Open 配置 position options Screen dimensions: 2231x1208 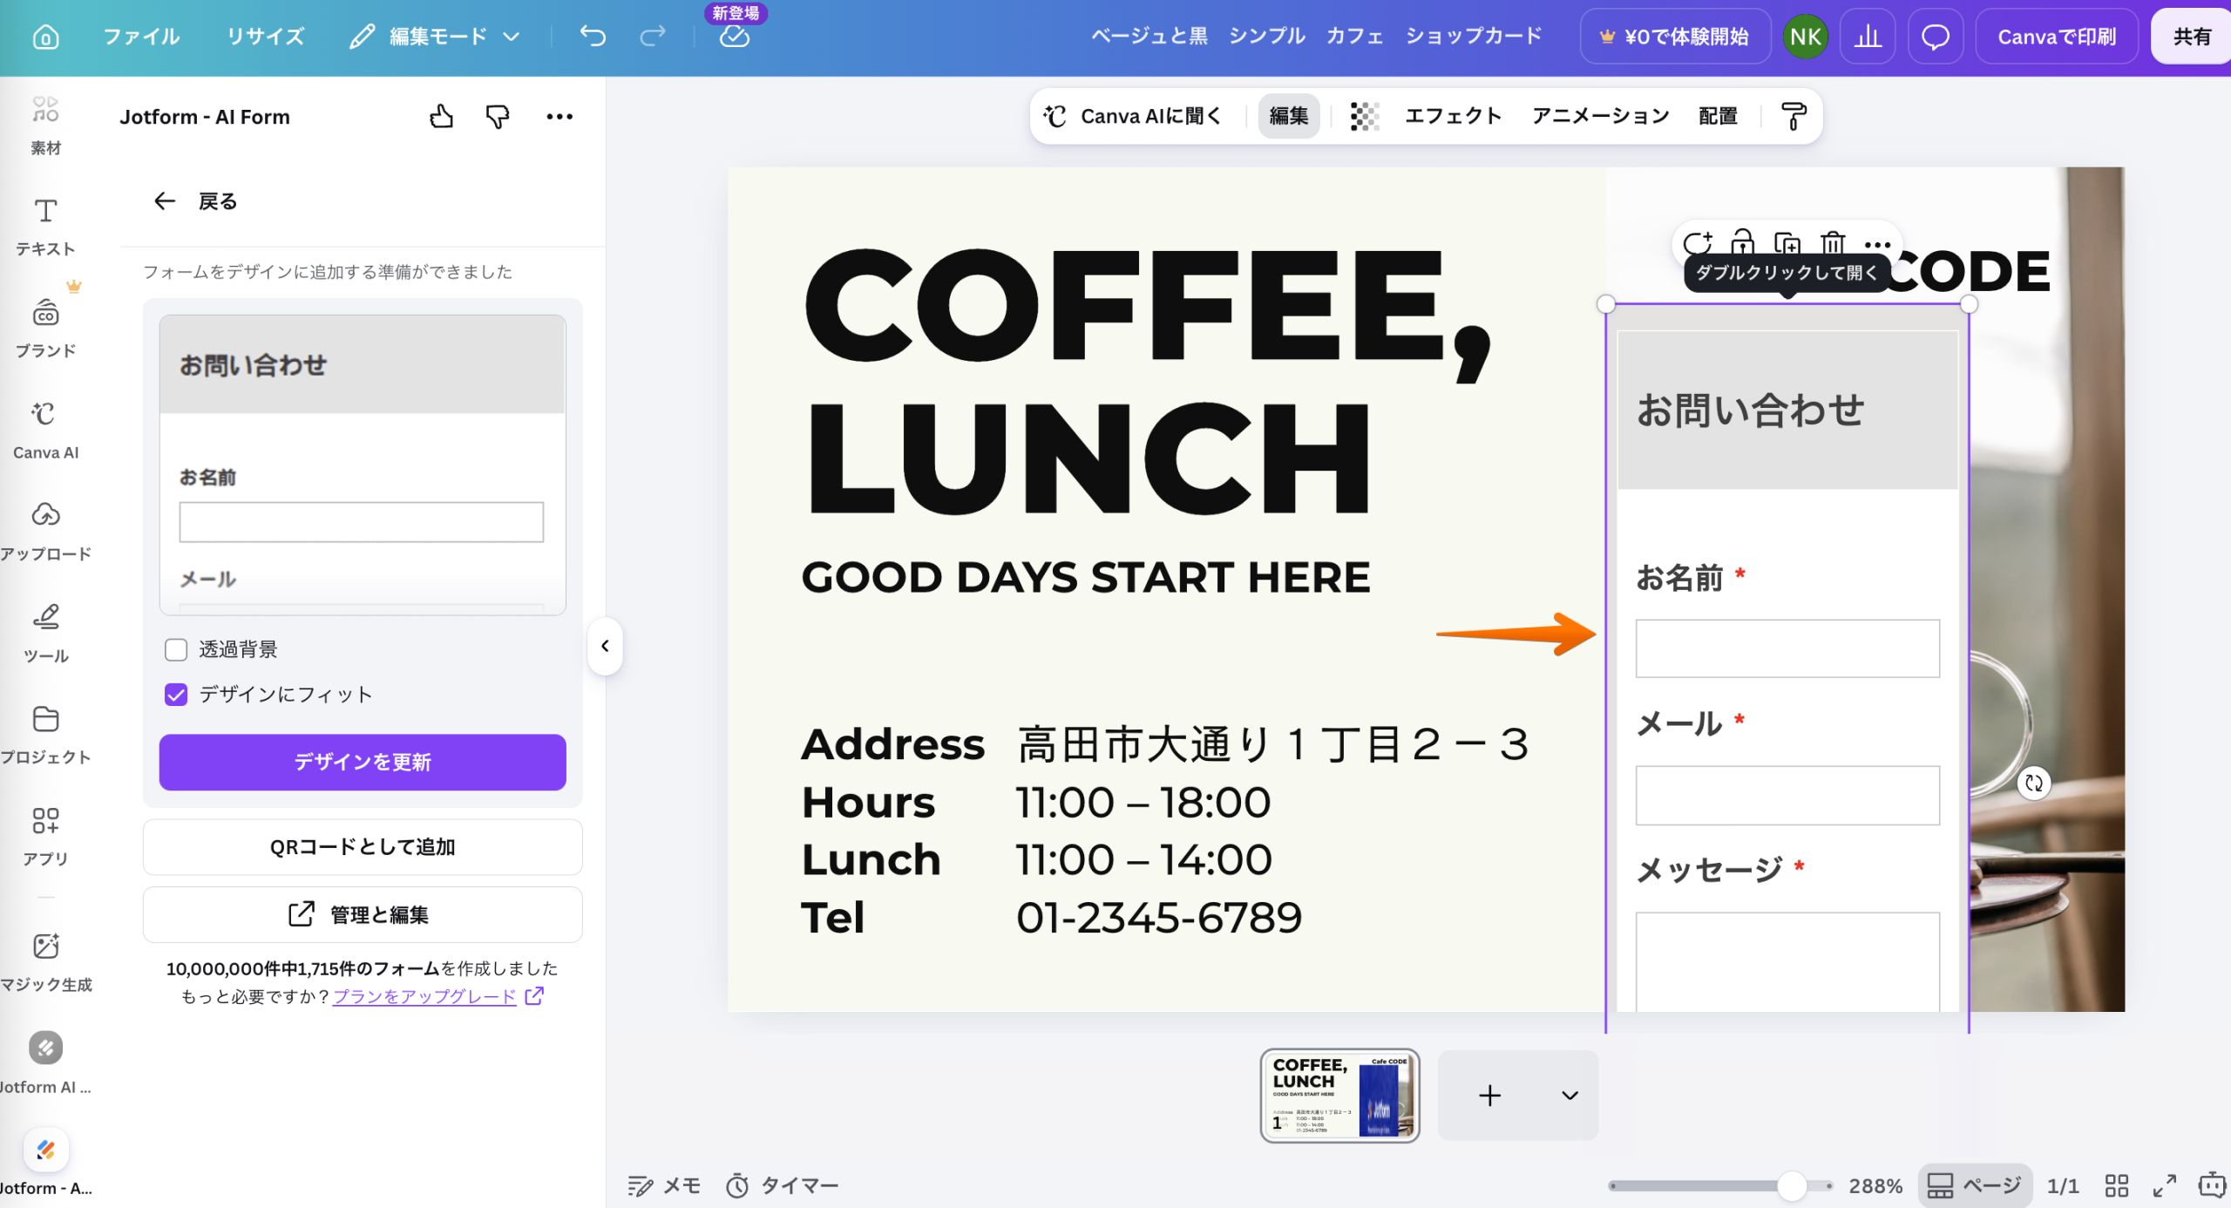click(1718, 116)
